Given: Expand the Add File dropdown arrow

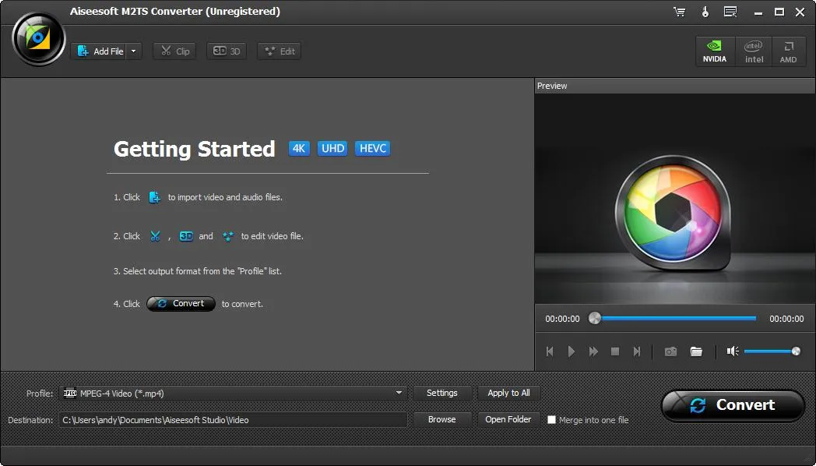Looking at the screenshot, I should pos(134,51).
